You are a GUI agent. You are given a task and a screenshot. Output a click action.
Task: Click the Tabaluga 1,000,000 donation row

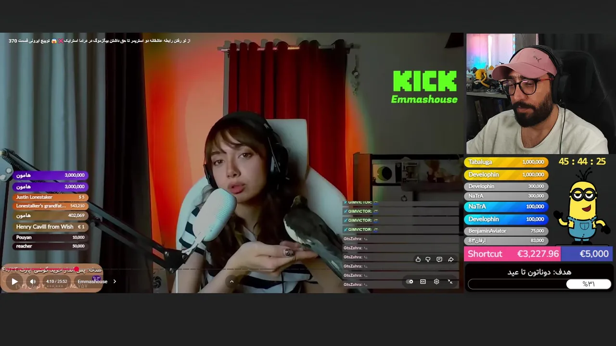click(506, 162)
